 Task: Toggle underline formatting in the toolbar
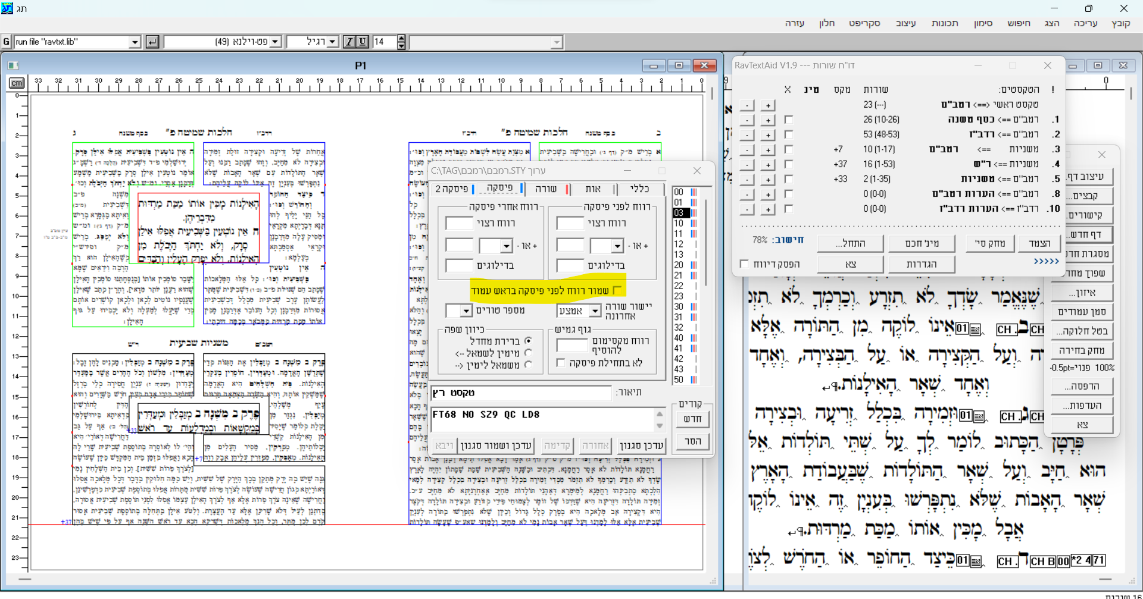[361, 42]
